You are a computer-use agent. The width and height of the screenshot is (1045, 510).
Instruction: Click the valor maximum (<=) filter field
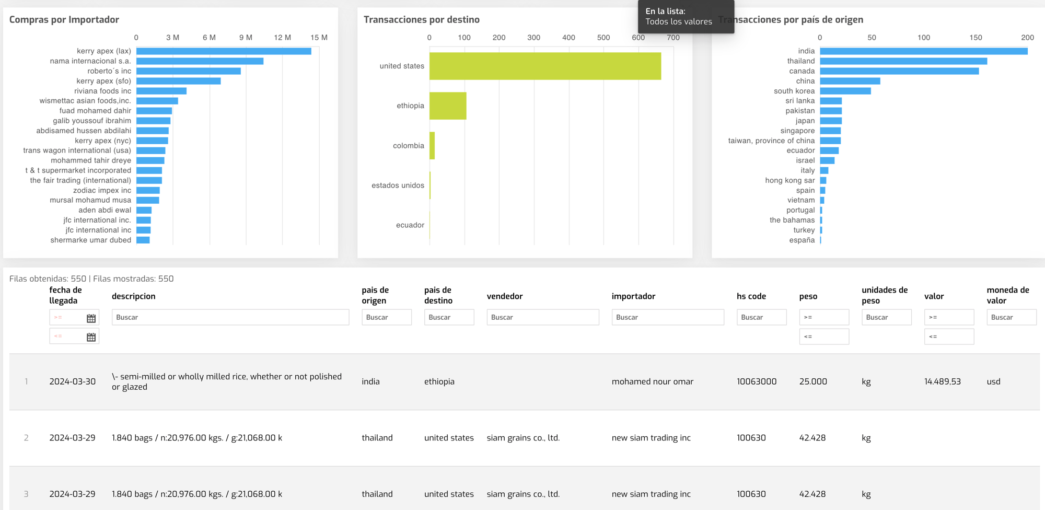pyautogui.click(x=948, y=337)
